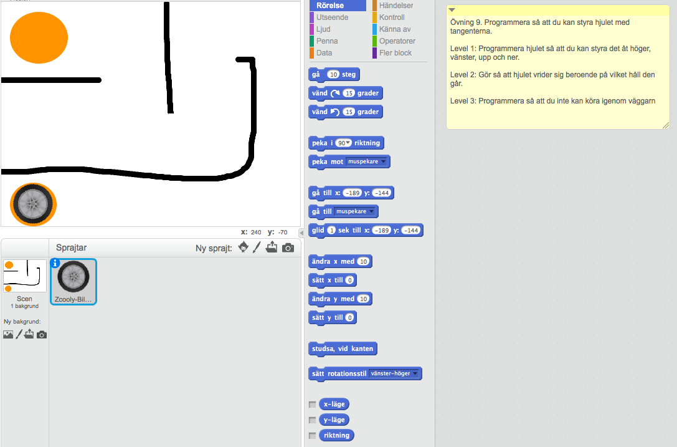Viewport: 677px width, 447px height.
Task: Click the mouse x coordinate readout 240
Action: 256,232
